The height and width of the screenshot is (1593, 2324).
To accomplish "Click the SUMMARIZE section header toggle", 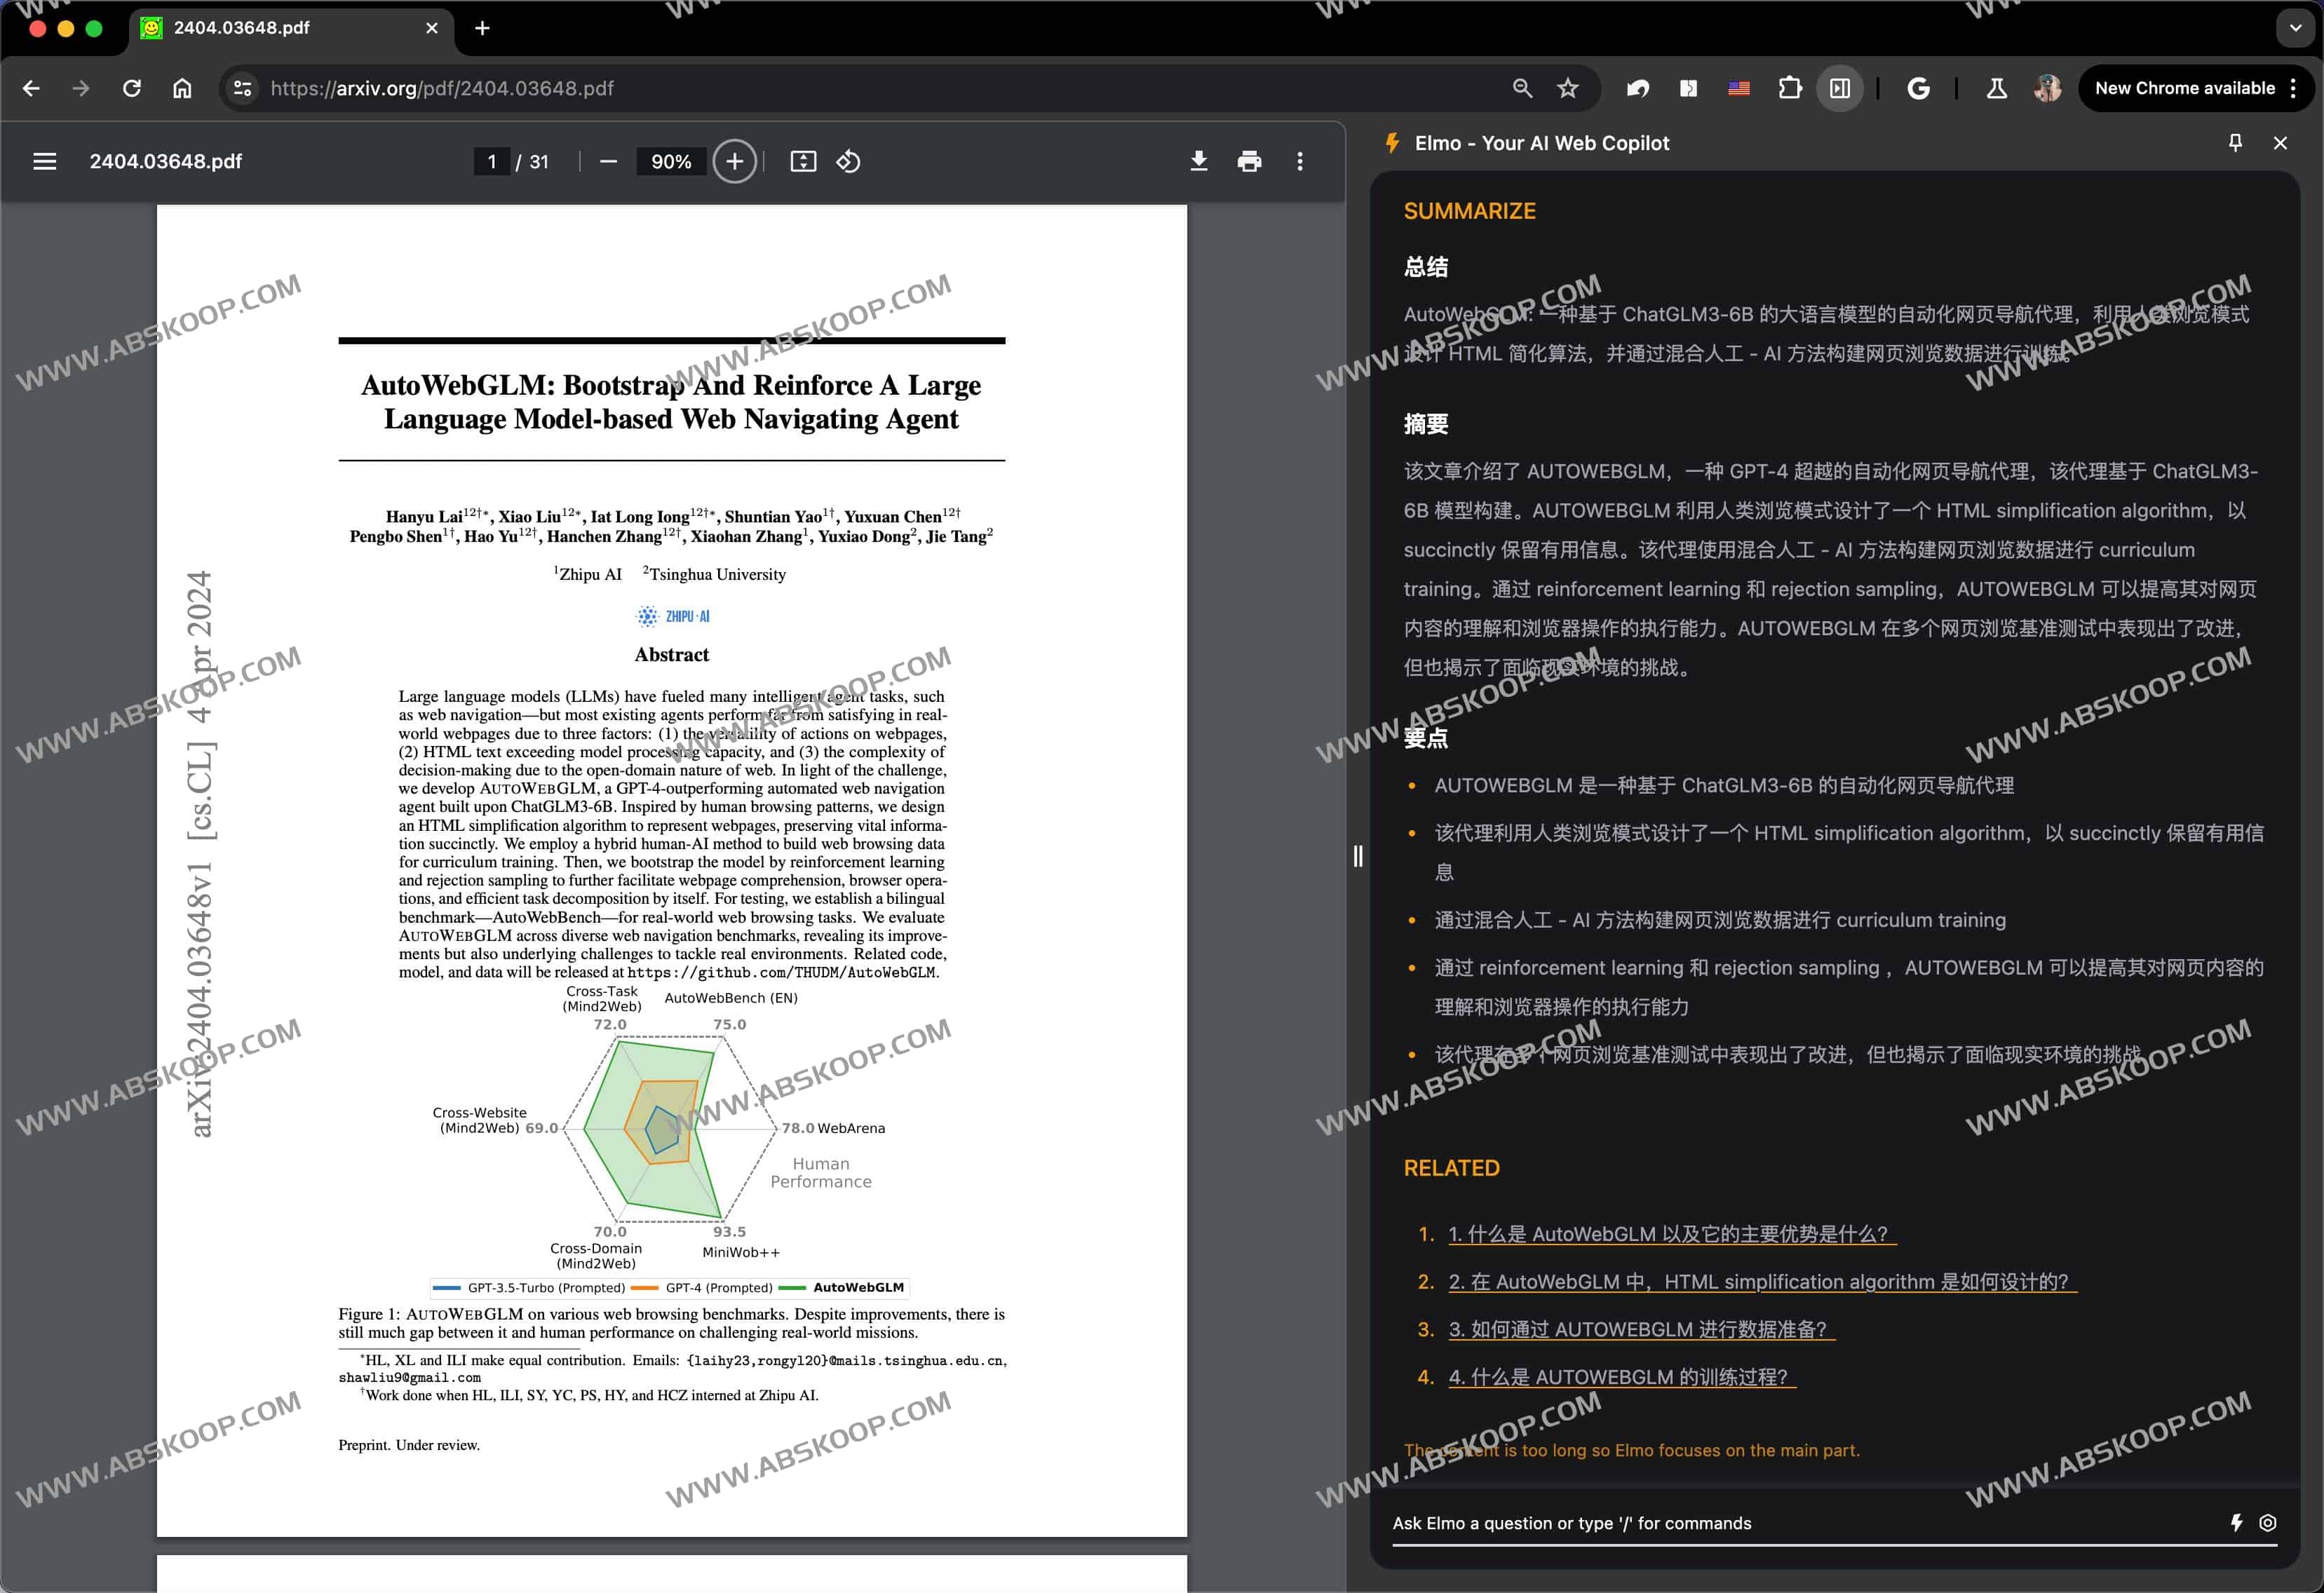I will tap(1471, 210).
